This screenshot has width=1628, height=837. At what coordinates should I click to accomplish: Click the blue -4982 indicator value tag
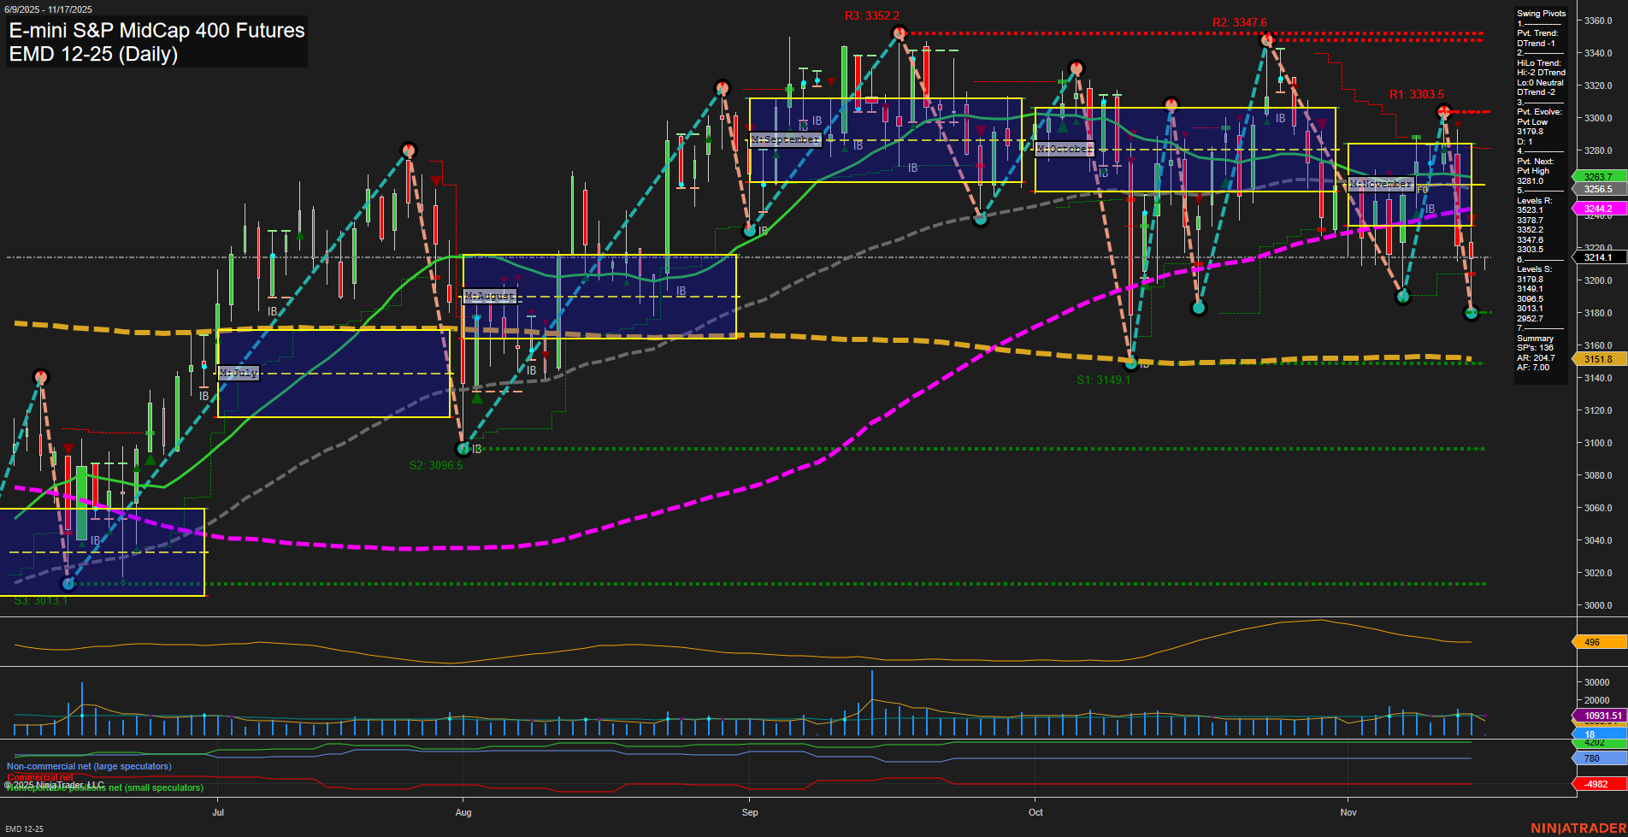[1596, 783]
